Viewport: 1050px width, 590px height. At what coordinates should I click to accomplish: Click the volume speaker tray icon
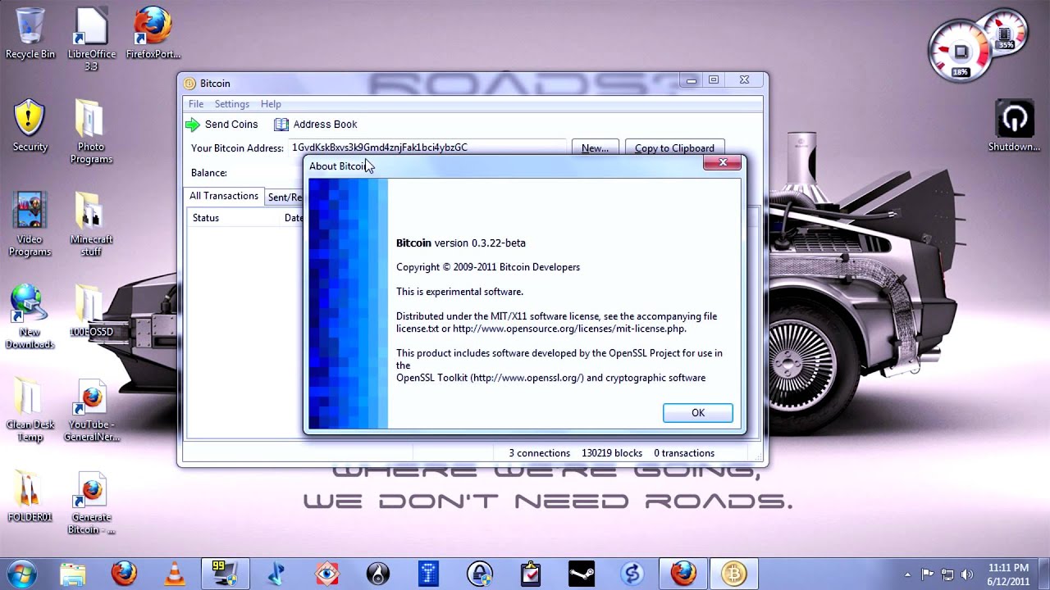tap(967, 574)
